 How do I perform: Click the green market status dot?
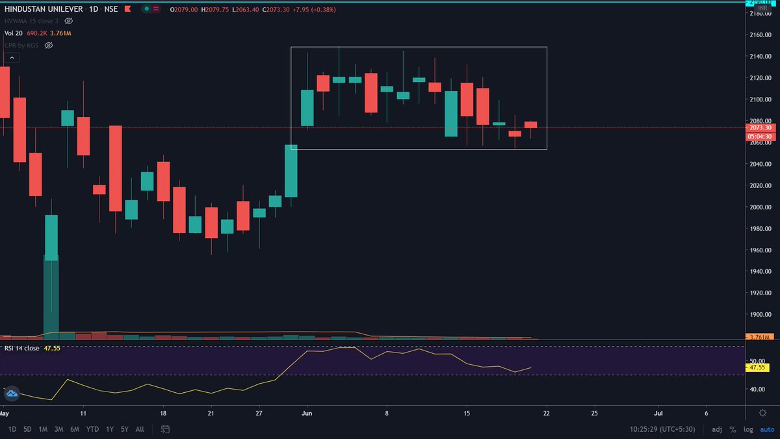click(147, 10)
